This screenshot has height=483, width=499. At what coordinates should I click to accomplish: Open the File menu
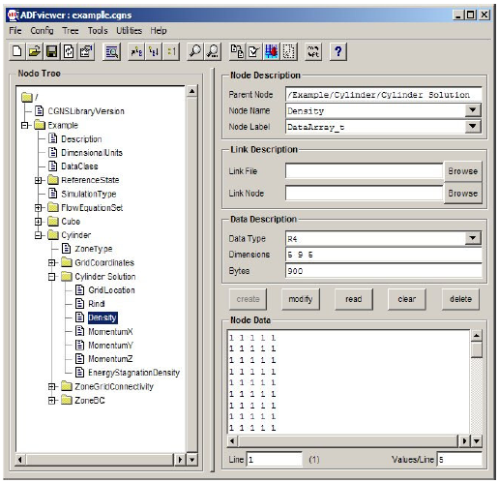[x=15, y=31]
